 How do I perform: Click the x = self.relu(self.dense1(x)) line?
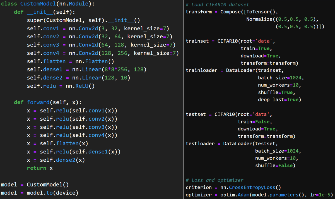[x=74, y=151]
